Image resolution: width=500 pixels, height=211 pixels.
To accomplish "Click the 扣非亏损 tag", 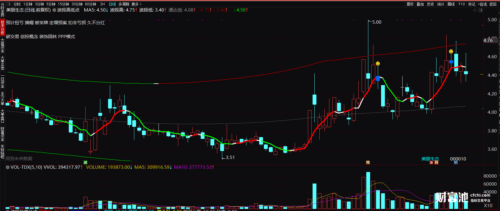I will pos(77,22).
